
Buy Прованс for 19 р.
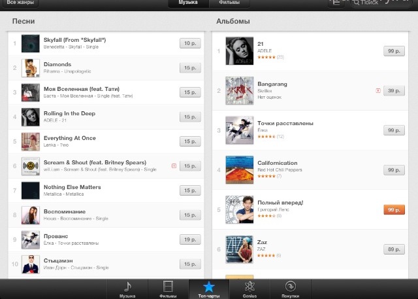coord(190,239)
